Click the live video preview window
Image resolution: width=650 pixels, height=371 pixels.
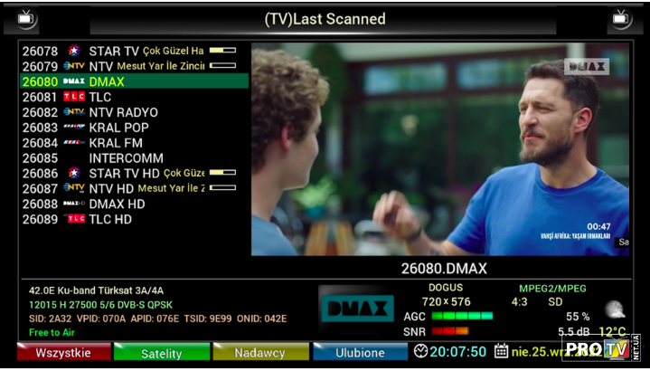pos(439,149)
